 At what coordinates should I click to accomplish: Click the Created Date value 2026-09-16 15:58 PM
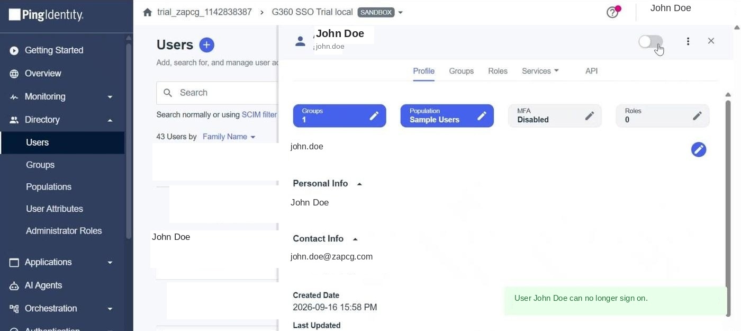335,308
